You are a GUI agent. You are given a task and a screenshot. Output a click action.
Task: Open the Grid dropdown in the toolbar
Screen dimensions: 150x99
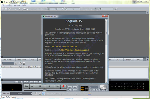(62, 9)
